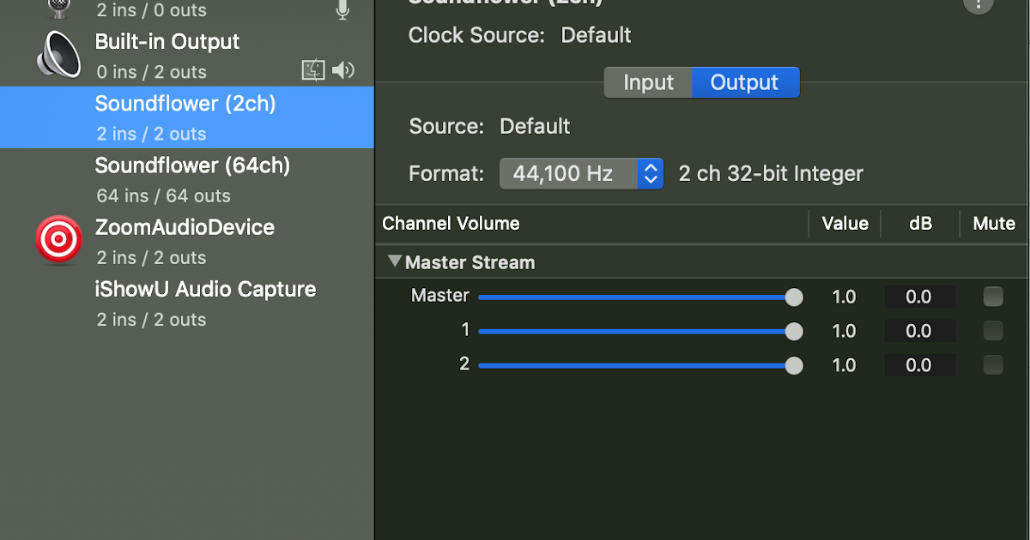
Task: Click the system alert Finder-face icon
Action: pyautogui.click(x=313, y=71)
